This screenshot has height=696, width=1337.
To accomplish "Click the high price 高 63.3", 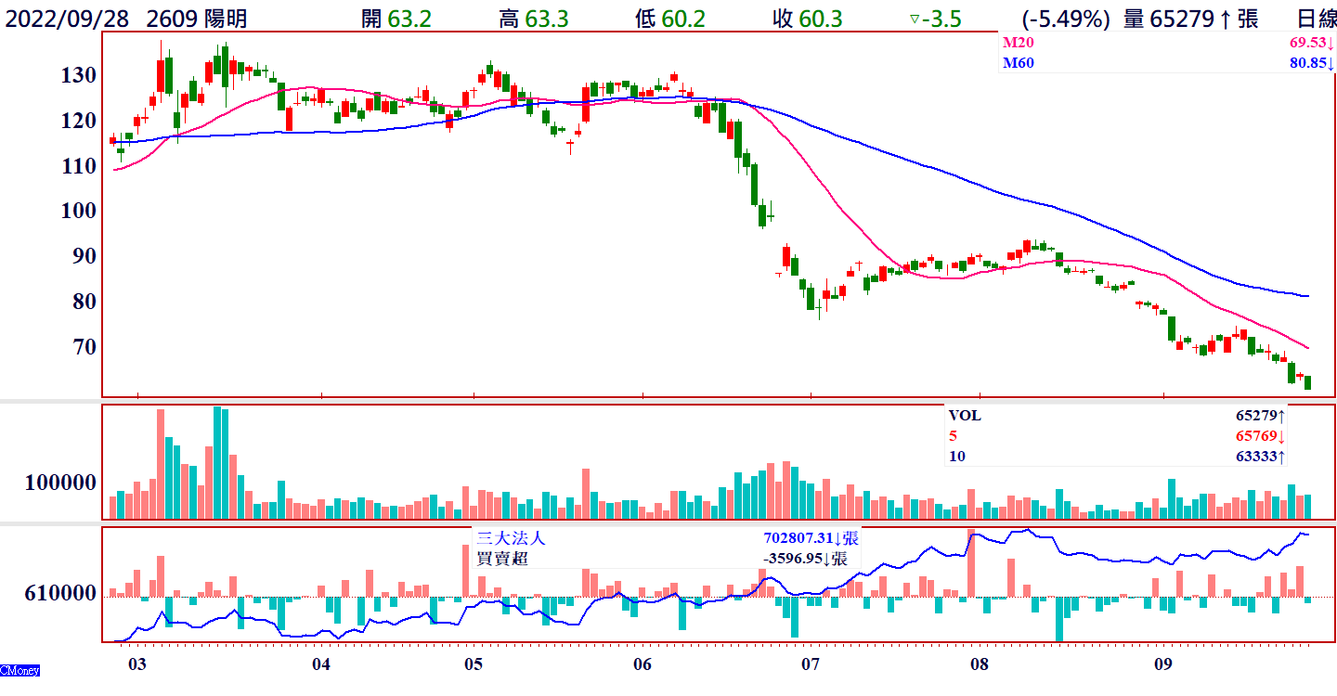I will [x=533, y=19].
